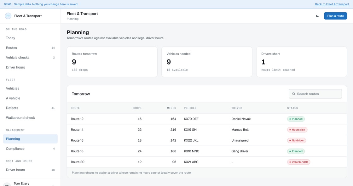Go to Routes in the sidebar
353x186 pixels.
(x=30, y=48)
